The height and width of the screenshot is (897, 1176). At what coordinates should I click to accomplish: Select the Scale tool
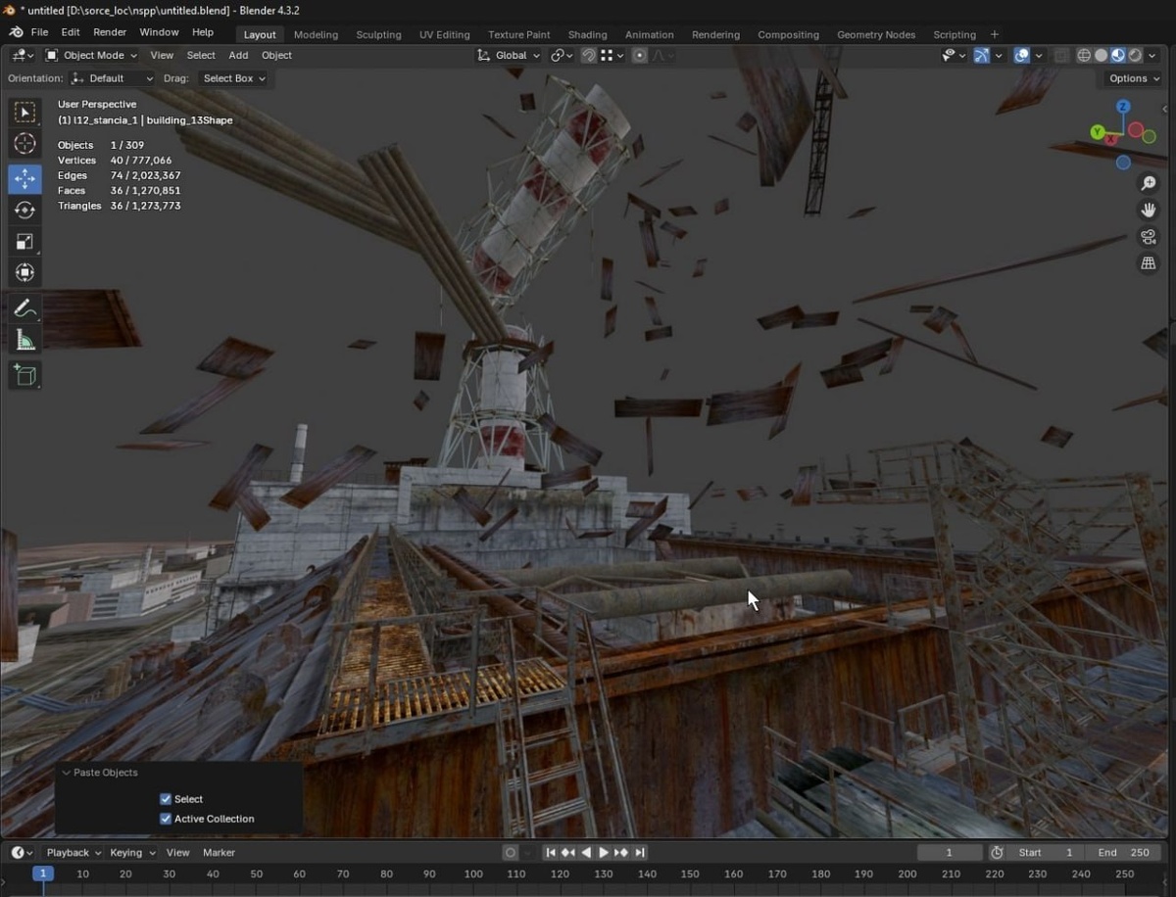[x=25, y=242]
